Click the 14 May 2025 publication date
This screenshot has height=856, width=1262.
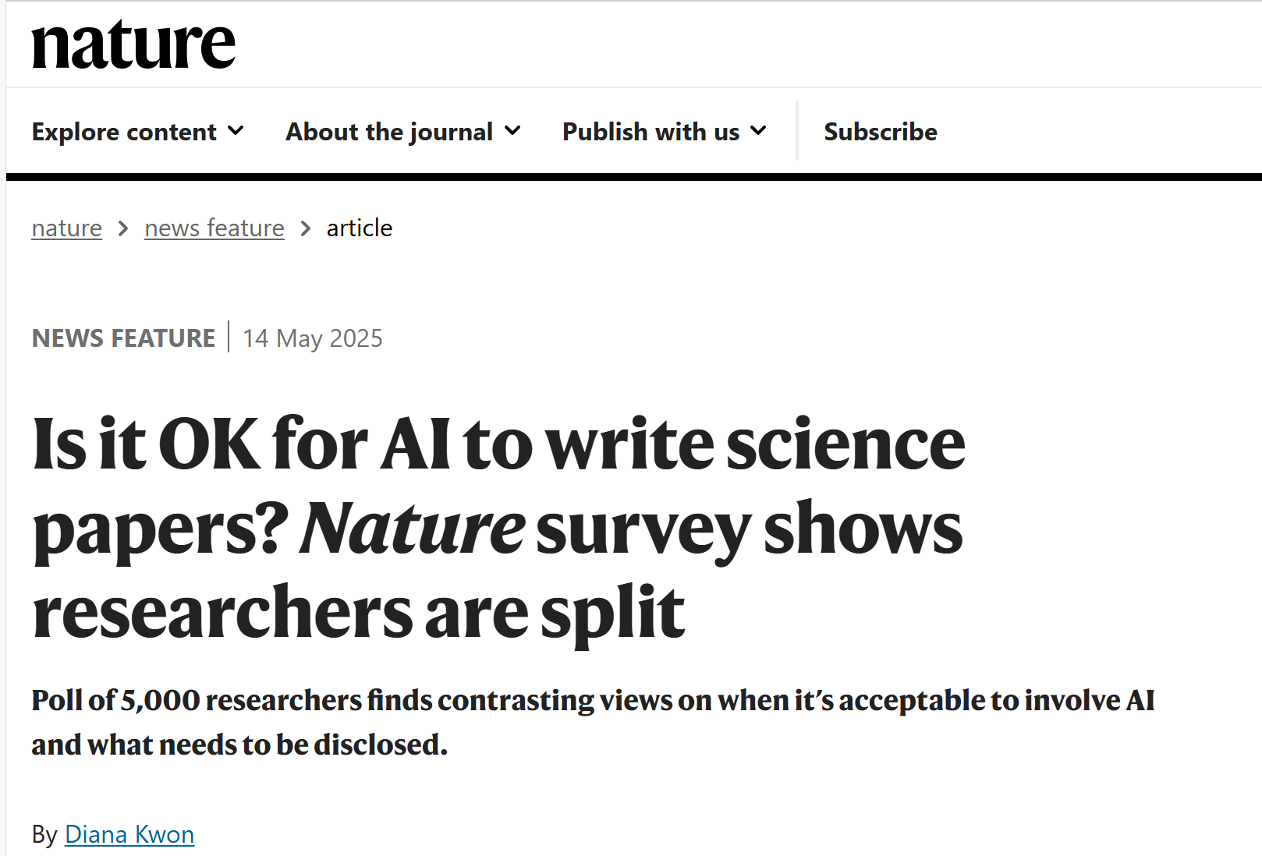tap(313, 338)
